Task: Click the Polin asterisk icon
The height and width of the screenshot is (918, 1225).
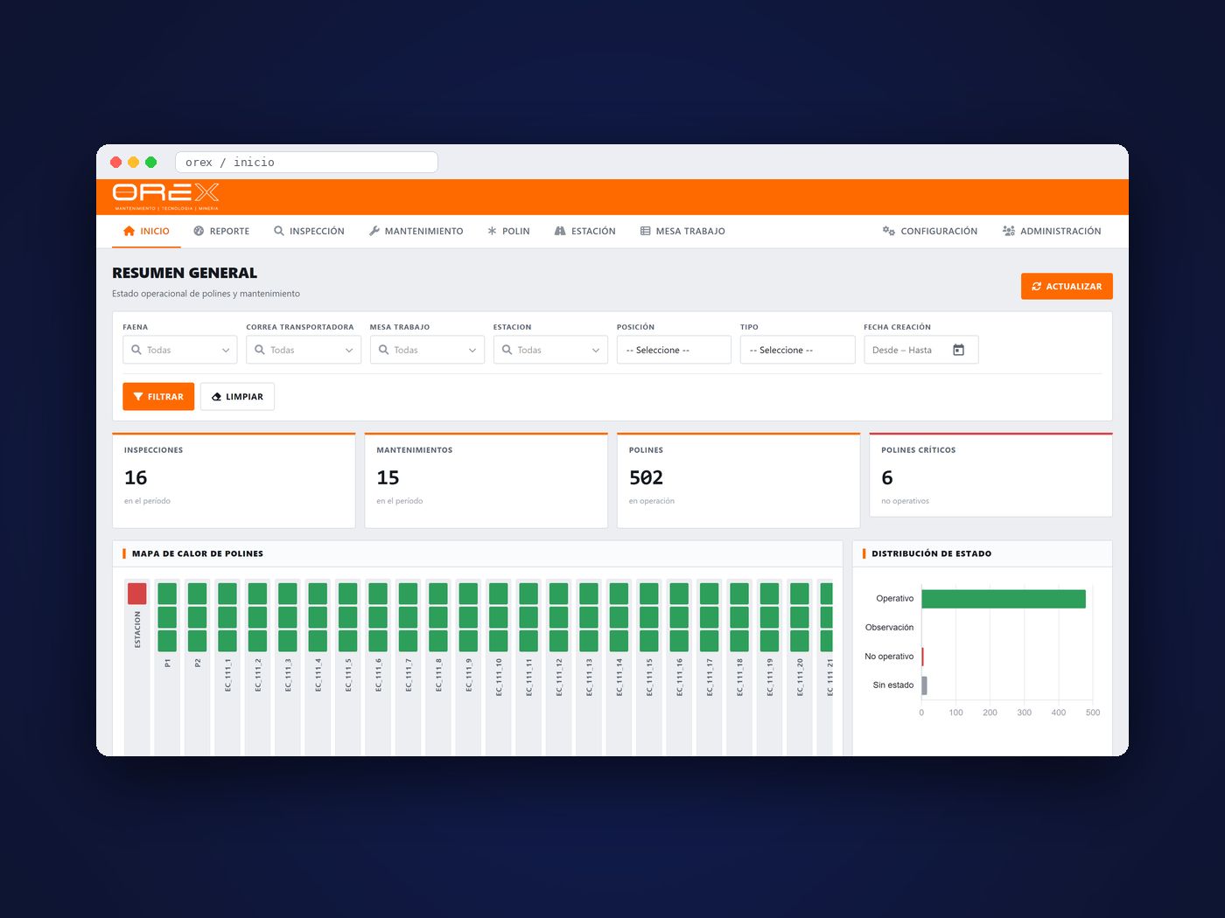Action: coord(492,231)
